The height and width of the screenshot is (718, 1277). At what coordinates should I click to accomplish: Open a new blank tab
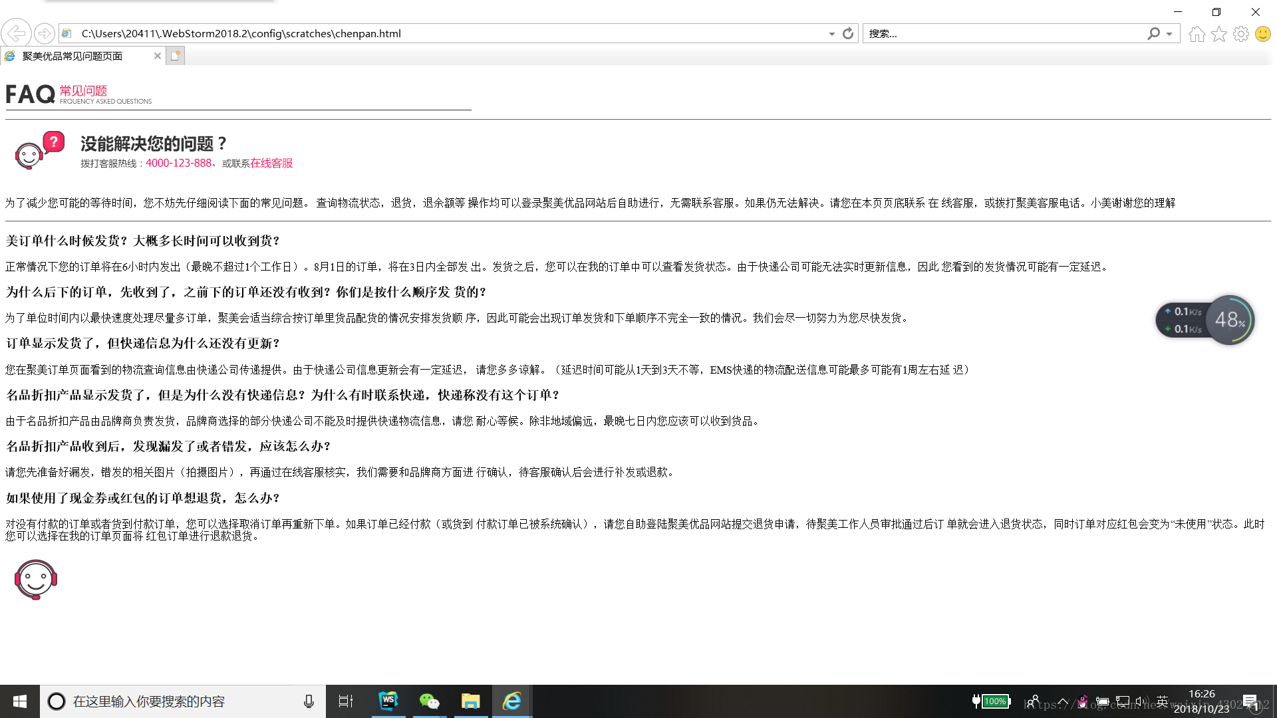pyautogui.click(x=175, y=56)
